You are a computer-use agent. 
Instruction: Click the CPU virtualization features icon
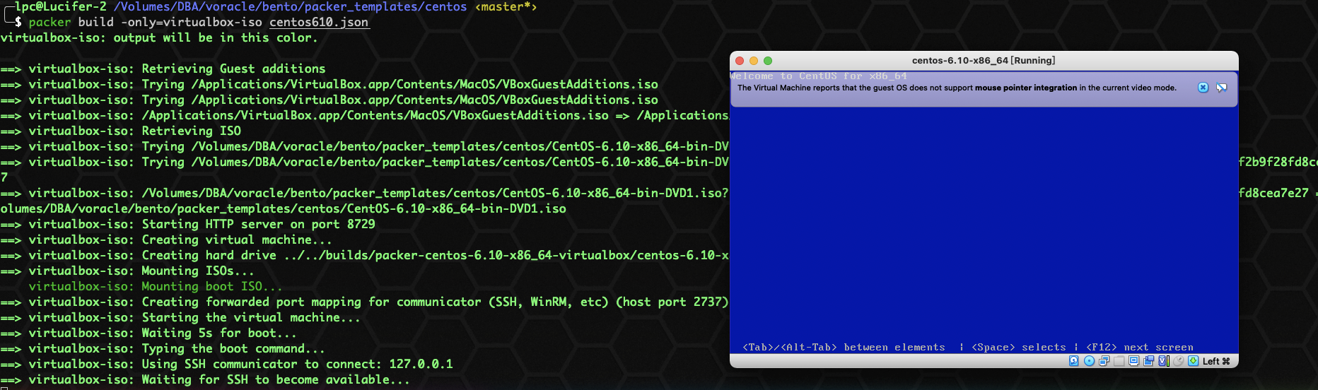pos(1164,361)
